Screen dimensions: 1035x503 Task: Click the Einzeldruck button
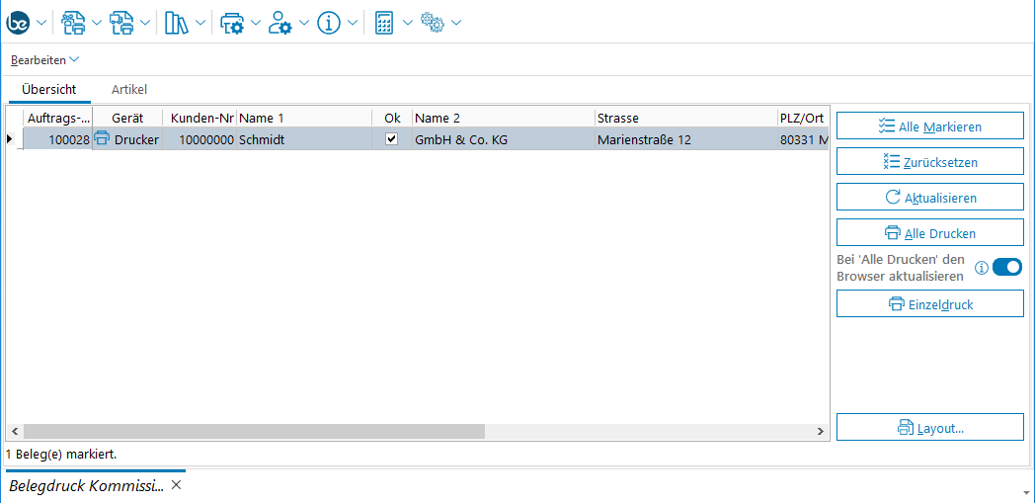pos(929,304)
